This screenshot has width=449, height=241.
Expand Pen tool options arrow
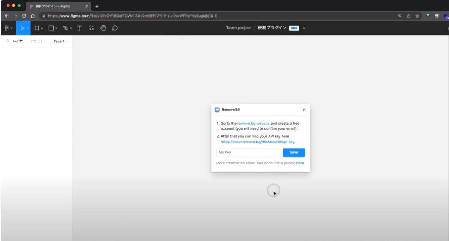click(x=71, y=28)
